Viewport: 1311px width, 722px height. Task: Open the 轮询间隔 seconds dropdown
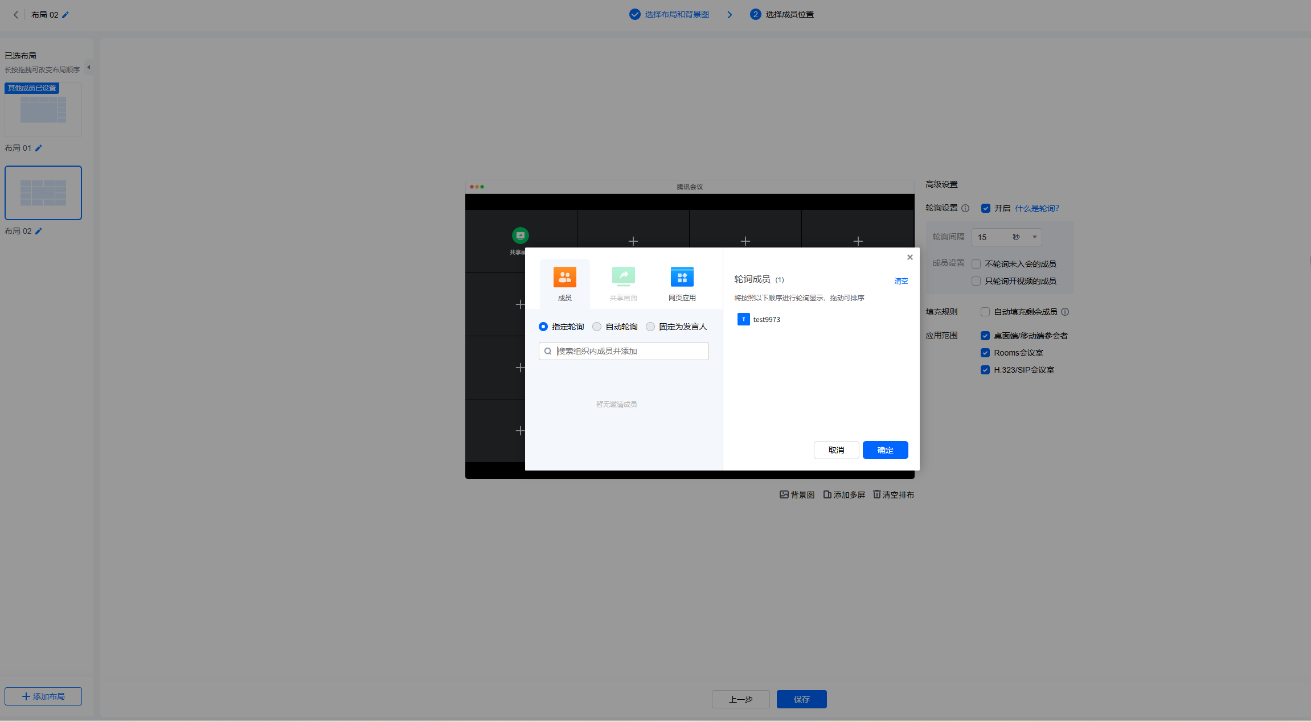click(x=1006, y=237)
